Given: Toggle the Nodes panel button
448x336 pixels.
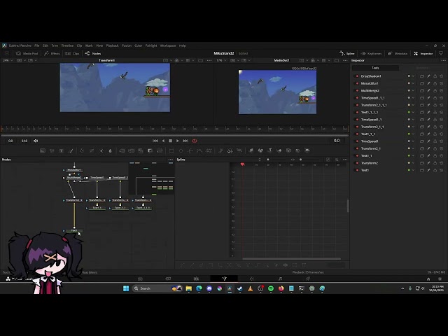Looking at the screenshot, I should click(x=93, y=53).
